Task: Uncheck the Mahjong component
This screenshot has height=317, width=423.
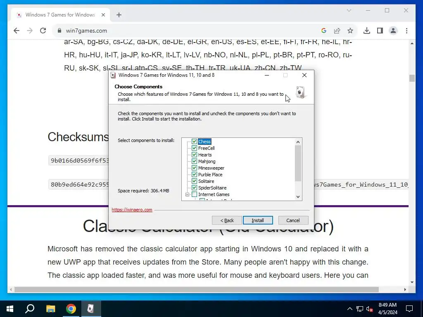Action: click(194, 161)
